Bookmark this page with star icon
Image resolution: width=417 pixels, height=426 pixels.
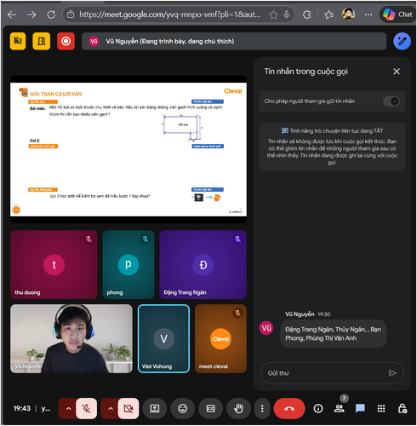[x=273, y=14]
